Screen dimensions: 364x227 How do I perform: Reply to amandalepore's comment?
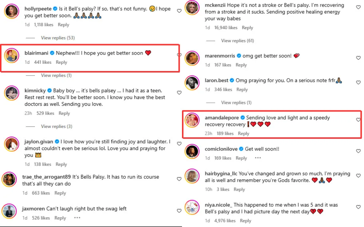pos(244,133)
